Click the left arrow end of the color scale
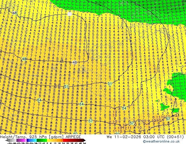The width and height of the screenshot is (186, 144). [6, 140]
